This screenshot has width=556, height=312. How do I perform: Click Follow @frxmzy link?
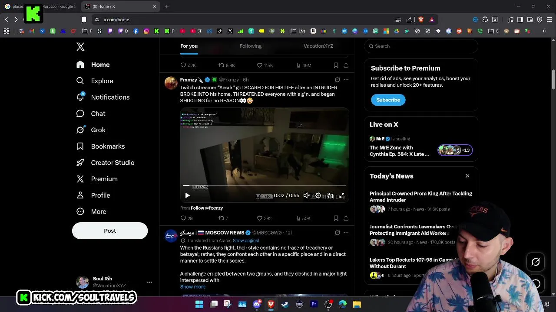pyautogui.click(x=207, y=208)
